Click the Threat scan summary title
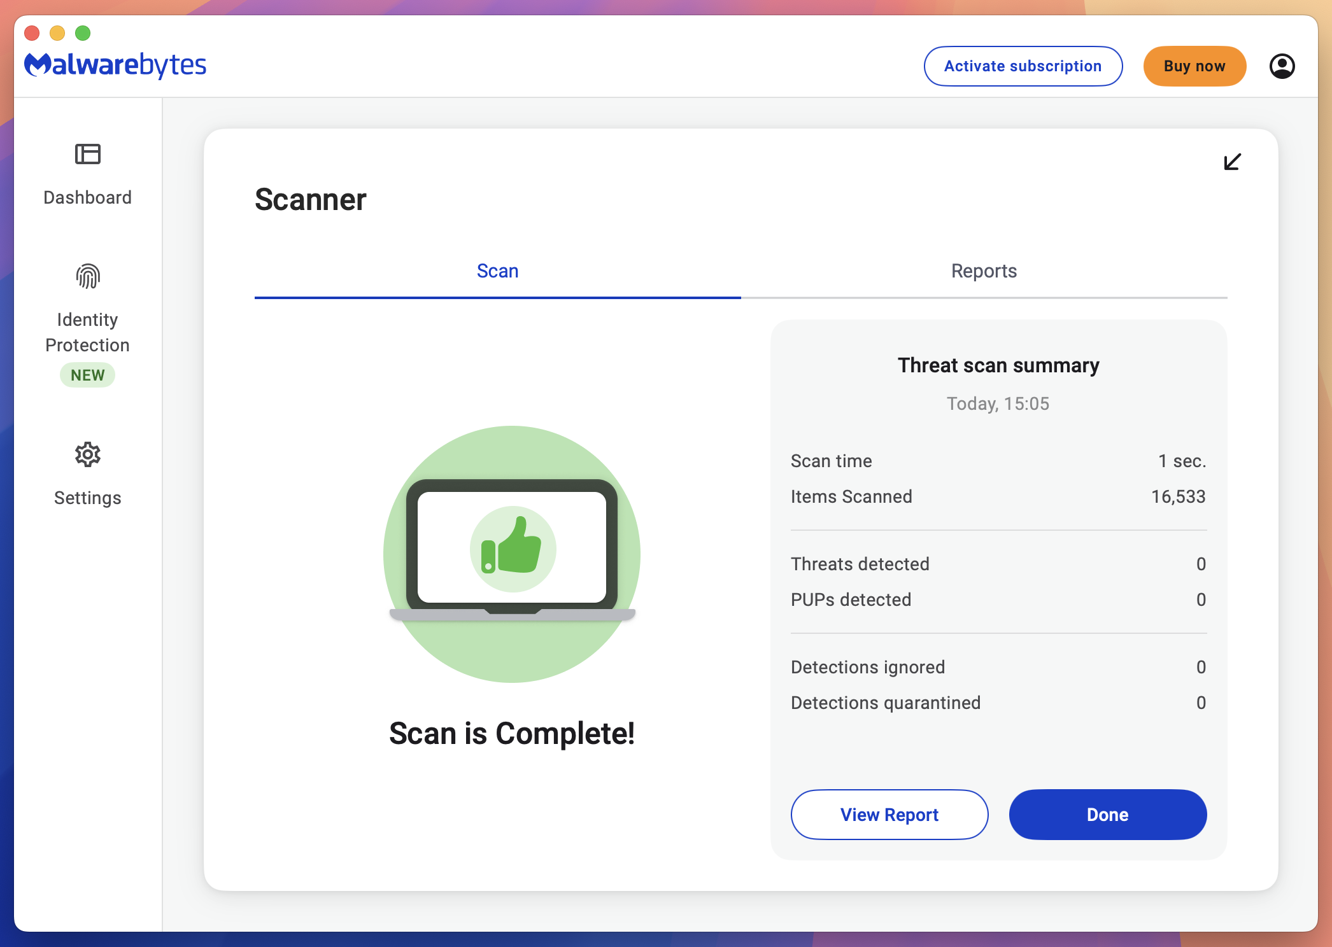 (x=998, y=365)
